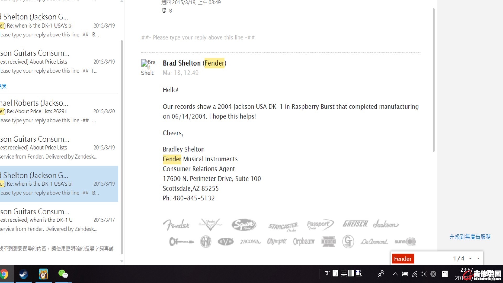Click the upgrade to ad-free service link
This screenshot has height=283, width=503.
[x=470, y=237]
